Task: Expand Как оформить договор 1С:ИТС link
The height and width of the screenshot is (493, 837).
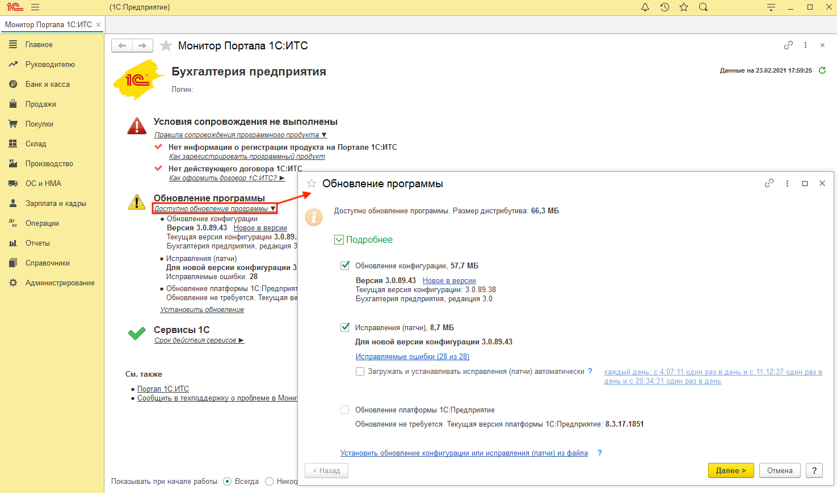Action: click(227, 178)
